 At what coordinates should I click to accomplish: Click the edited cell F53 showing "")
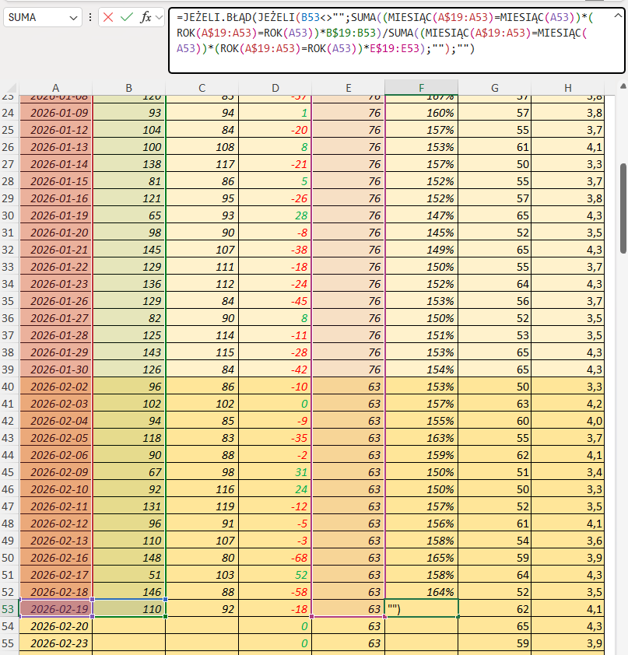click(x=422, y=609)
